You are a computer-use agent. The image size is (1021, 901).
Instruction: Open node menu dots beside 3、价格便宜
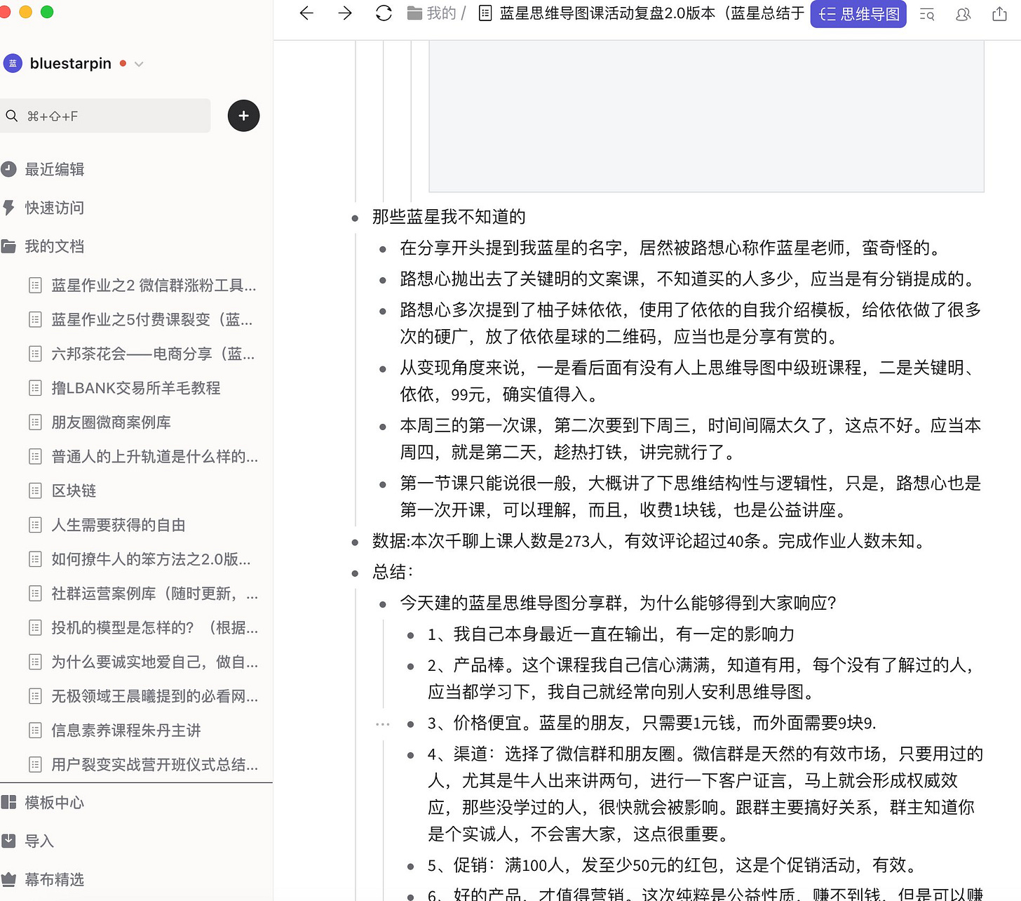coord(383,723)
